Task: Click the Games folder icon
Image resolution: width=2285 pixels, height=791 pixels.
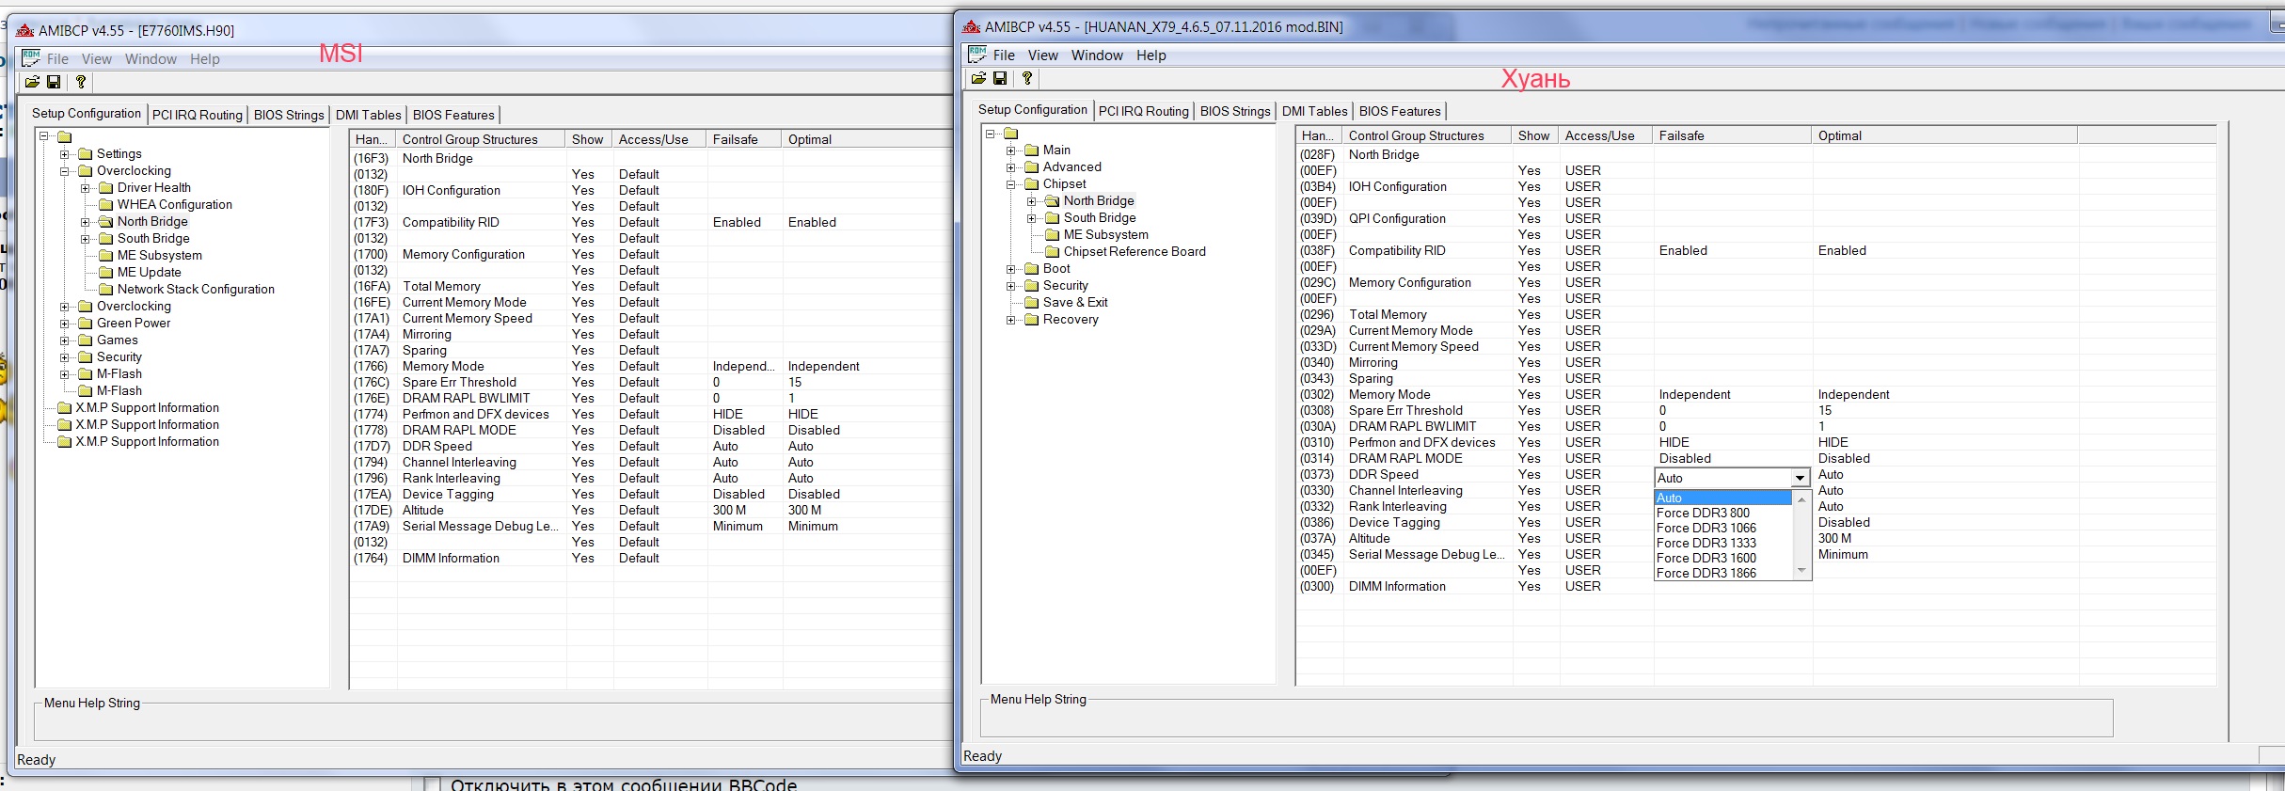Action: pyautogui.click(x=86, y=340)
